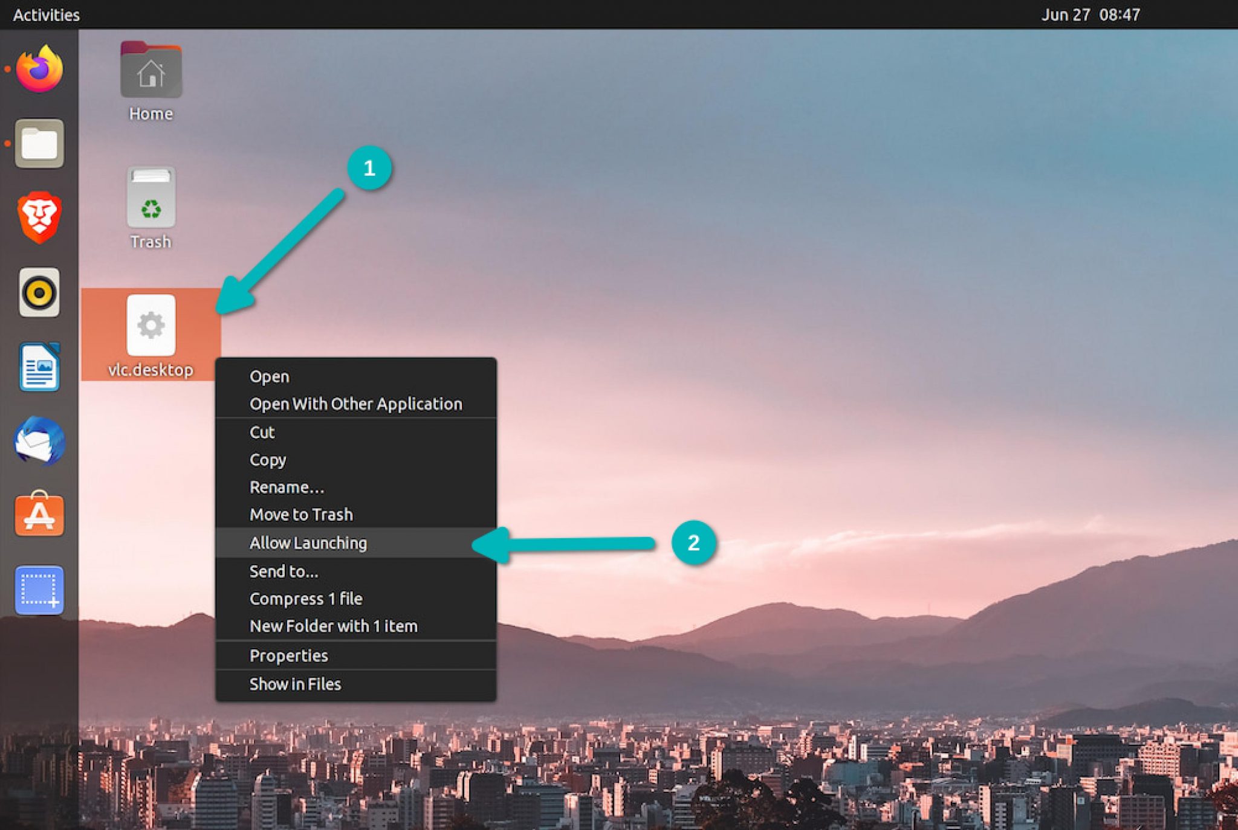Open the clock in the top bar
Image resolution: width=1238 pixels, height=830 pixels.
[1090, 14]
